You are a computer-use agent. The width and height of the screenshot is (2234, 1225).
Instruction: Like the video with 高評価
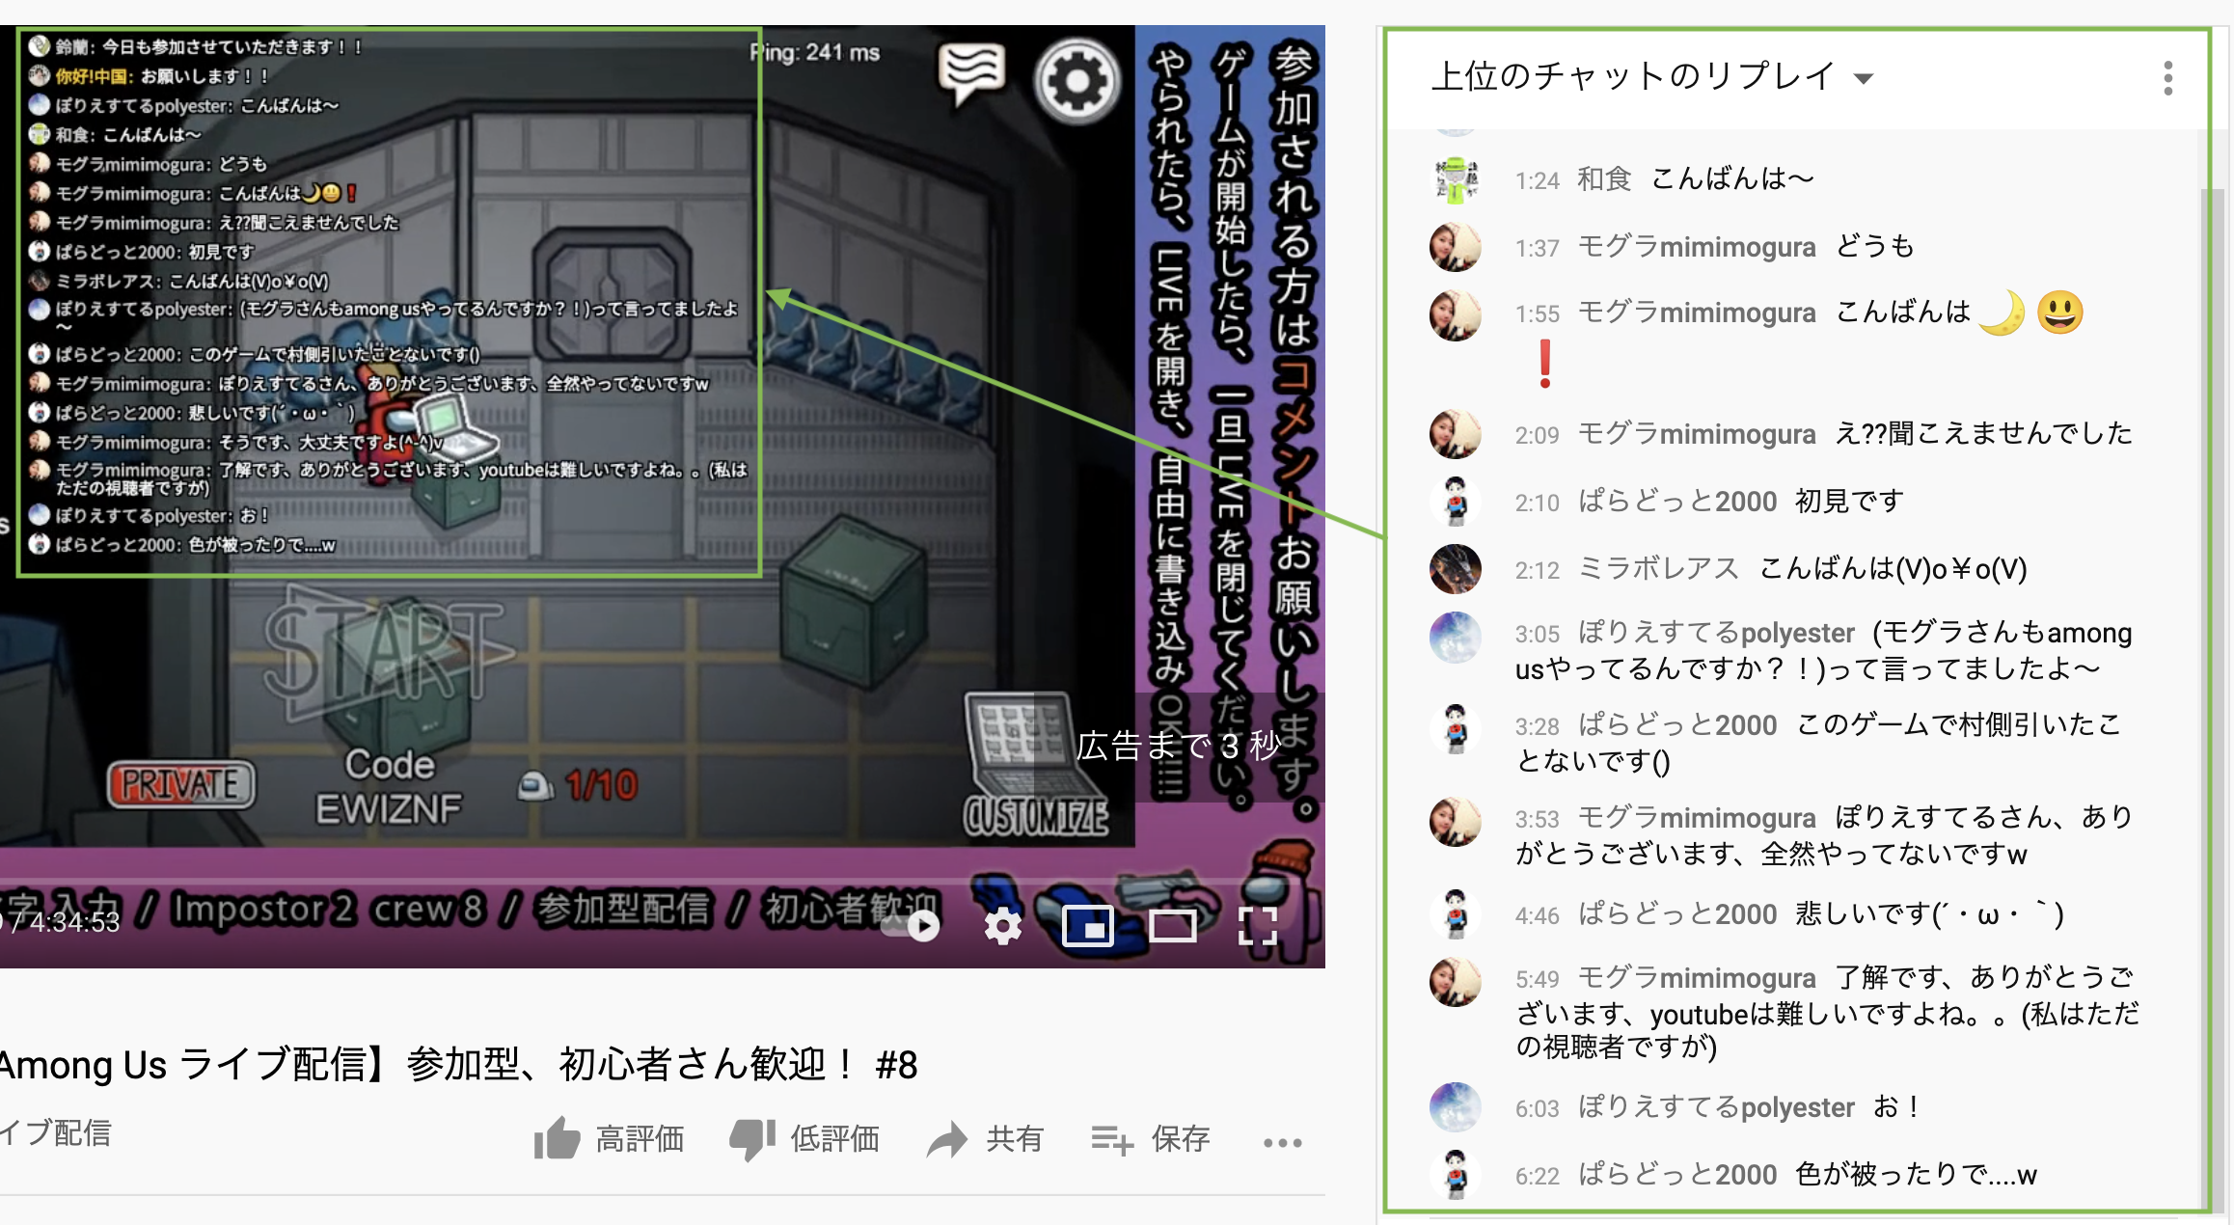(x=609, y=1139)
